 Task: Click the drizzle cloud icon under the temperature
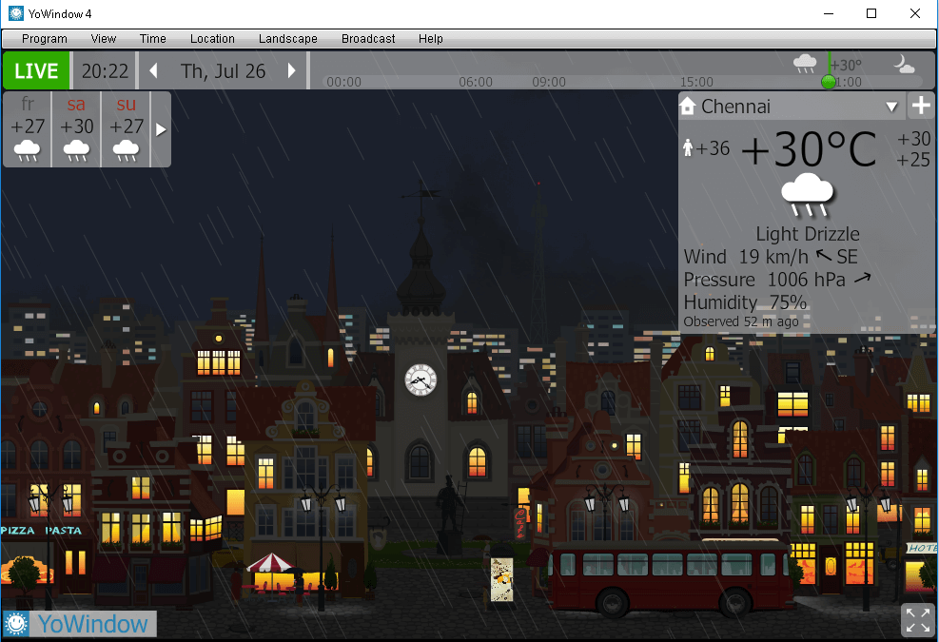coord(807,193)
